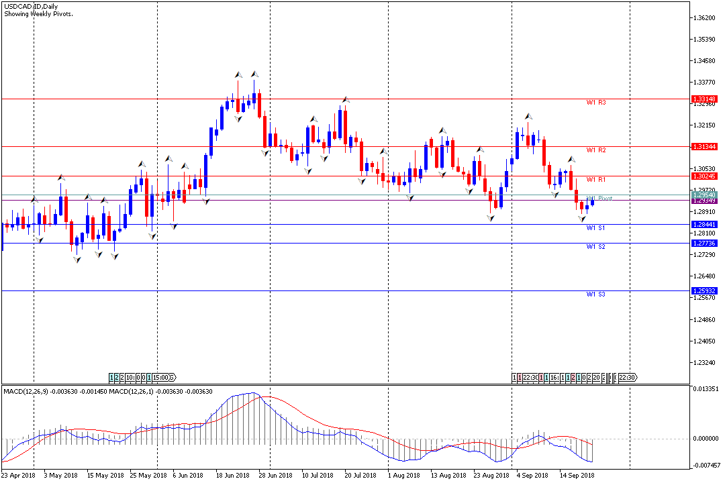Image resolution: width=725 pixels, height=483 pixels.
Task: Click the 1.23240 price axis value
Action: tap(705, 363)
